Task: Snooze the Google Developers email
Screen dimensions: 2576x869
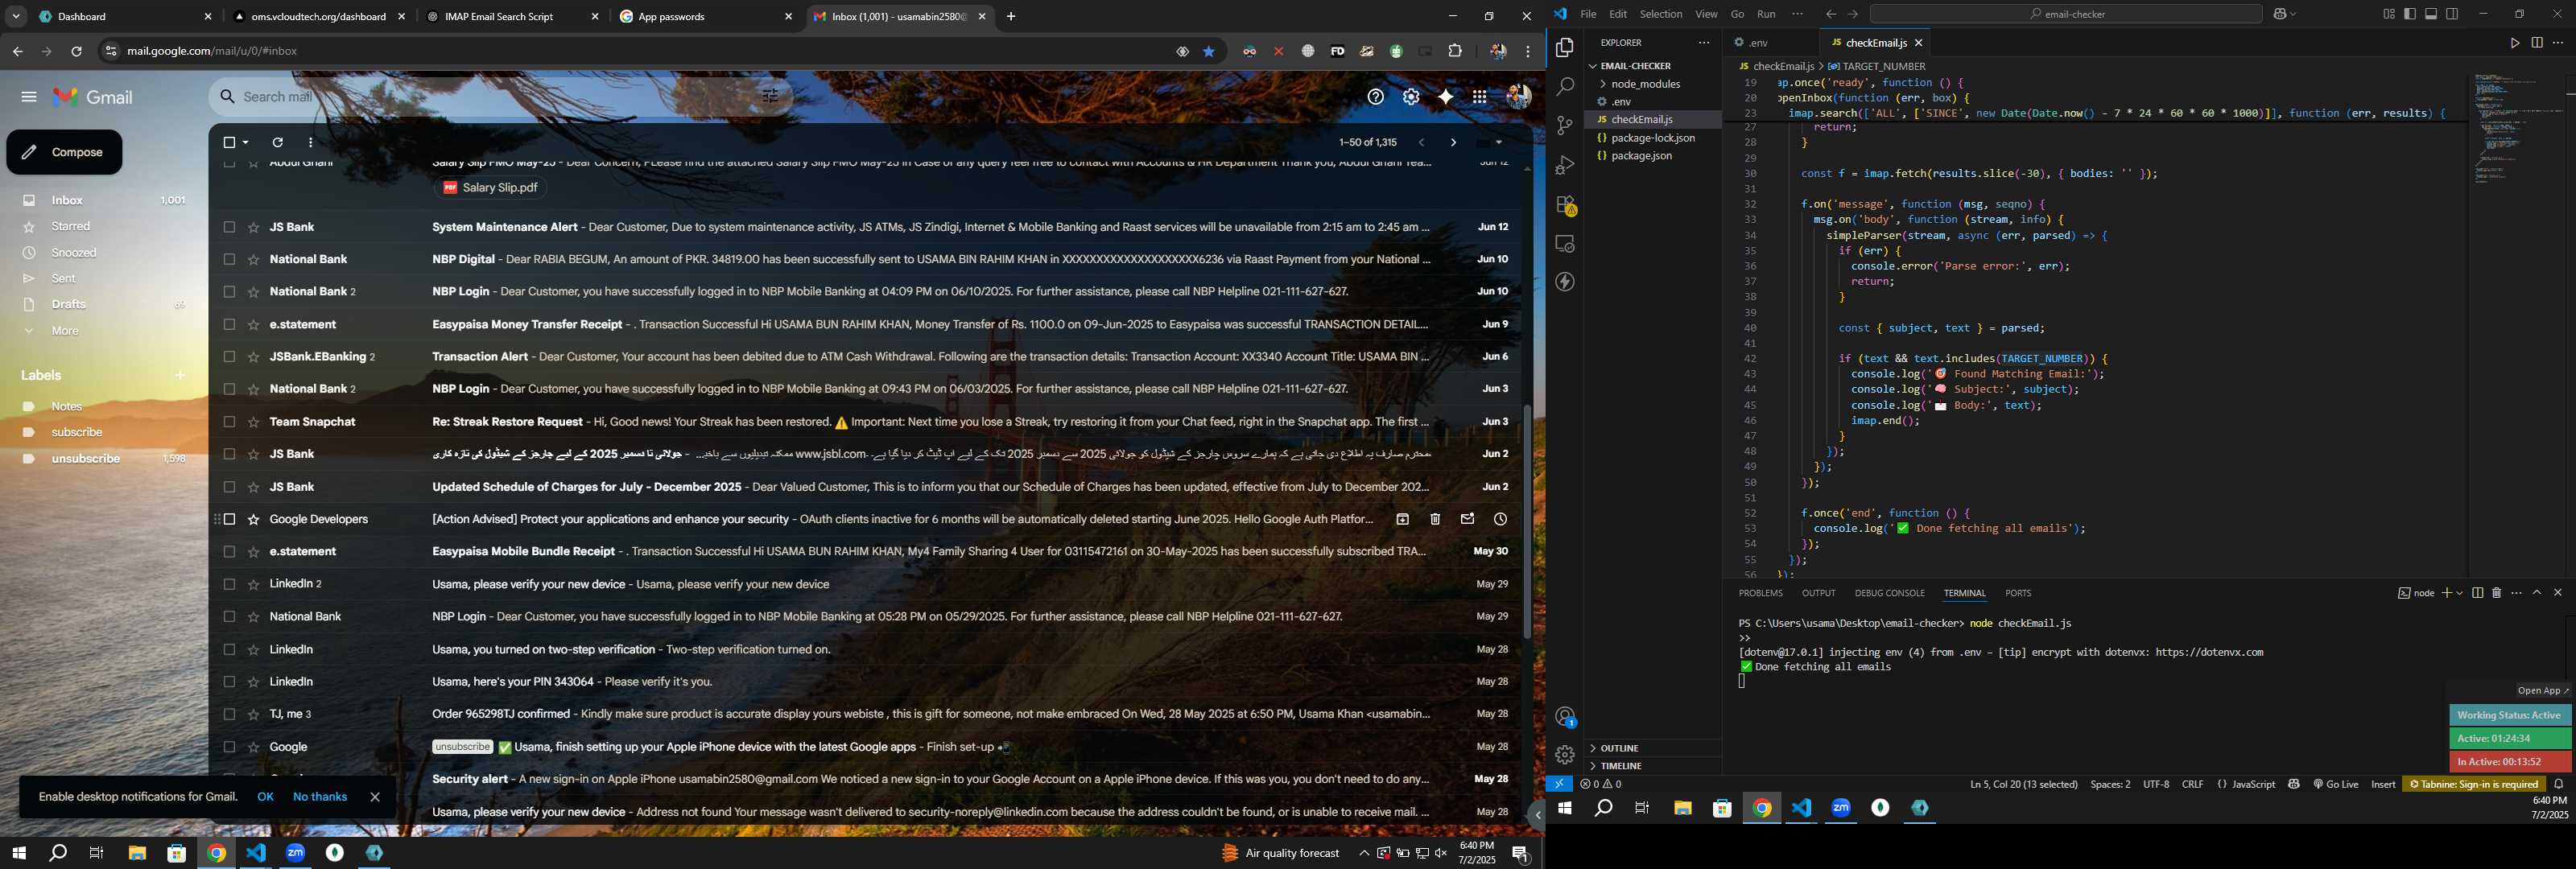Action: pyautogui.click(x=1500, y=519)
